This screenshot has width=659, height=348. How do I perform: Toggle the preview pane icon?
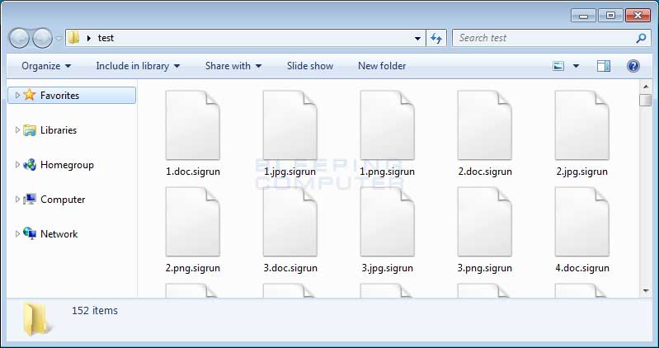[604, 66]
